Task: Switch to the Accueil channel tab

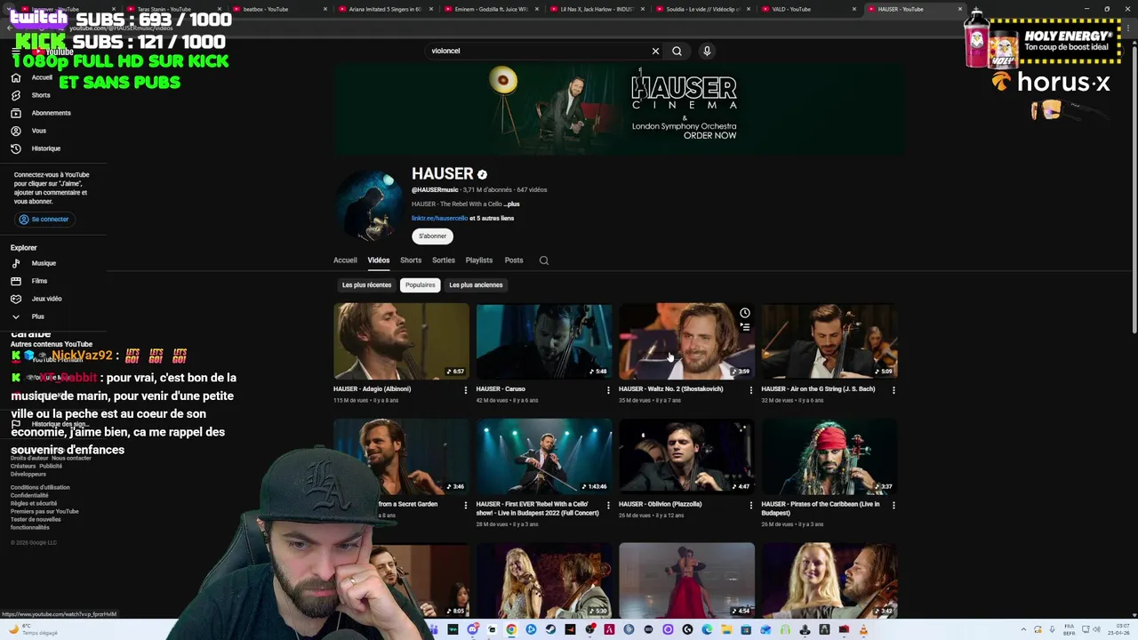Action: pyautogui.click(x=345, y=260)
